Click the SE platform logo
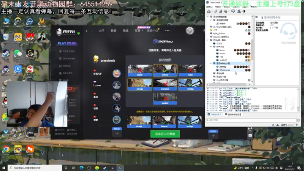Image resolution: width=304 pixels, height=171 pixels. [x=66, y=32]
